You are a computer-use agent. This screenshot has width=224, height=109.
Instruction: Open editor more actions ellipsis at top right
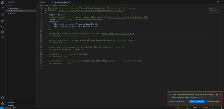coord(222,2)
